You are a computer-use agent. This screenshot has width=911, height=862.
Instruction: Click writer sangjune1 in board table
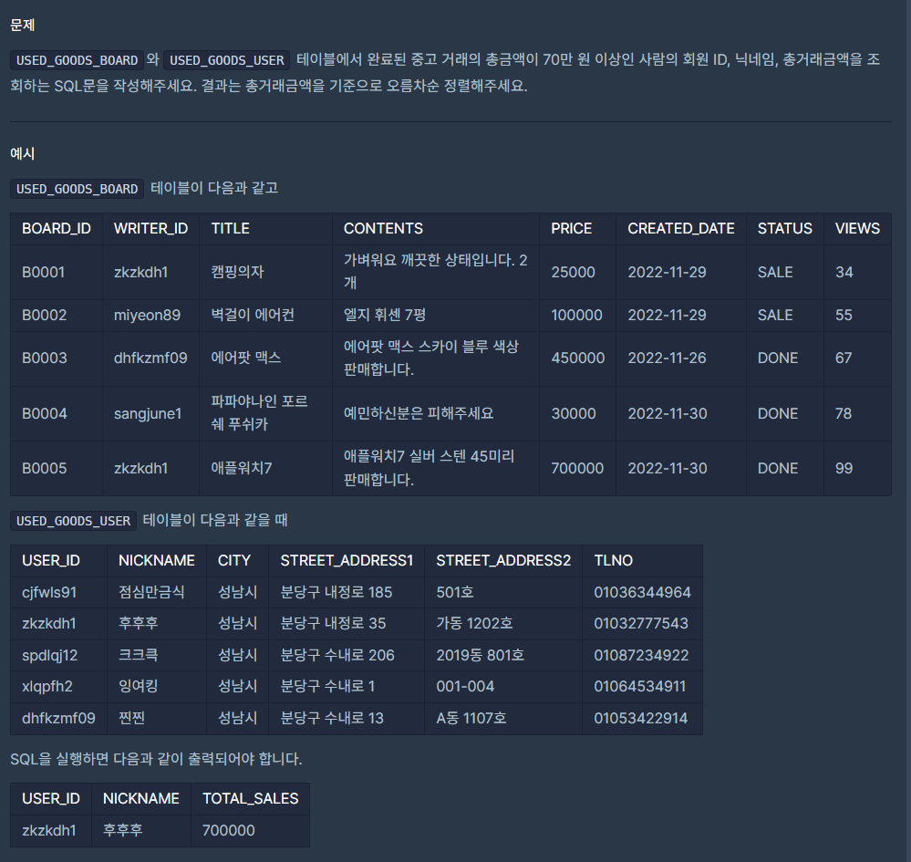[x=148, y=414]
